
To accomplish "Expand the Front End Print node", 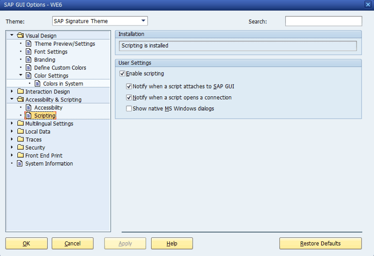I will pyautogui.click(x=12, y=155).
